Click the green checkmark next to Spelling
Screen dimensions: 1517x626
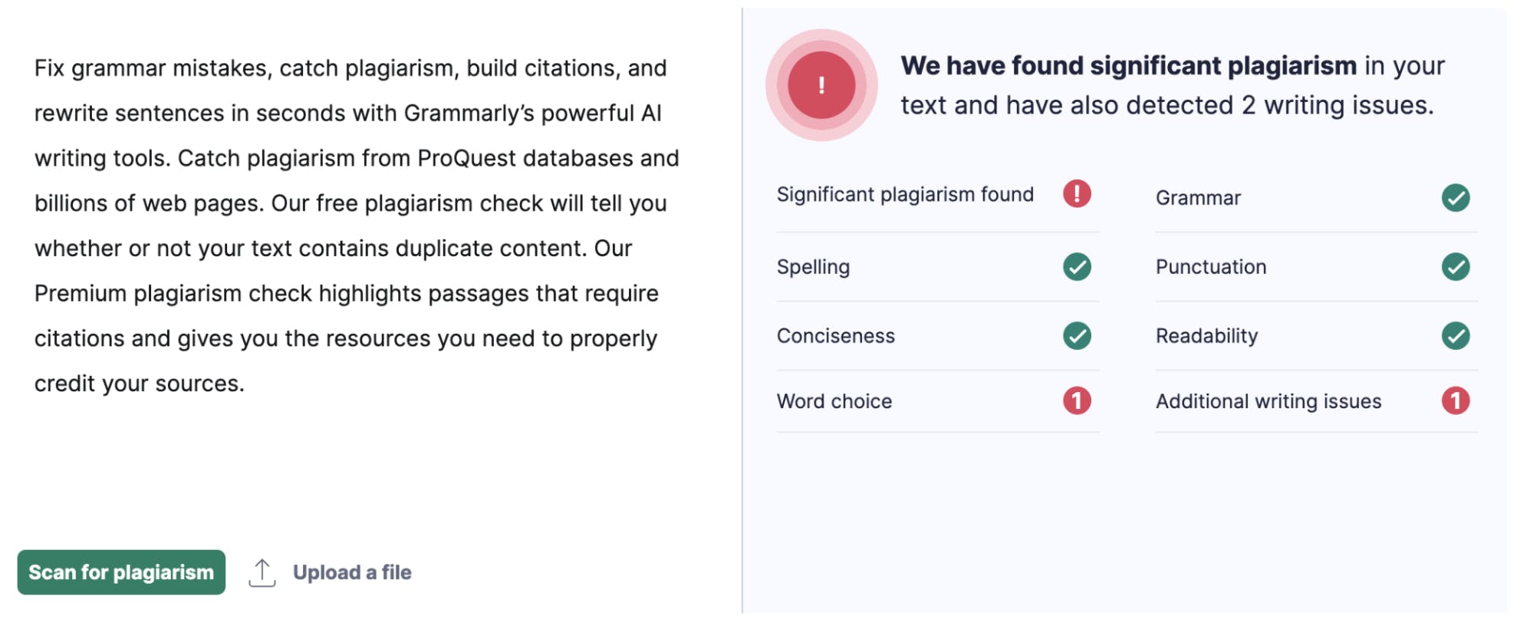pos(1077,267)
